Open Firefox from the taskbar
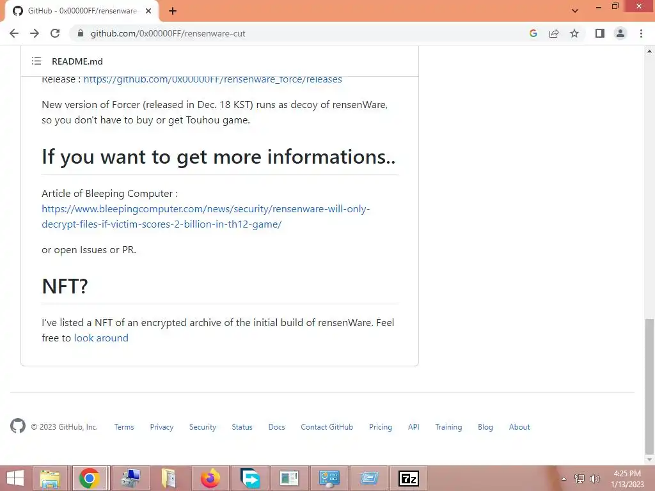Image resolution: width=655 pixels, height=491 pixels. 210,478
